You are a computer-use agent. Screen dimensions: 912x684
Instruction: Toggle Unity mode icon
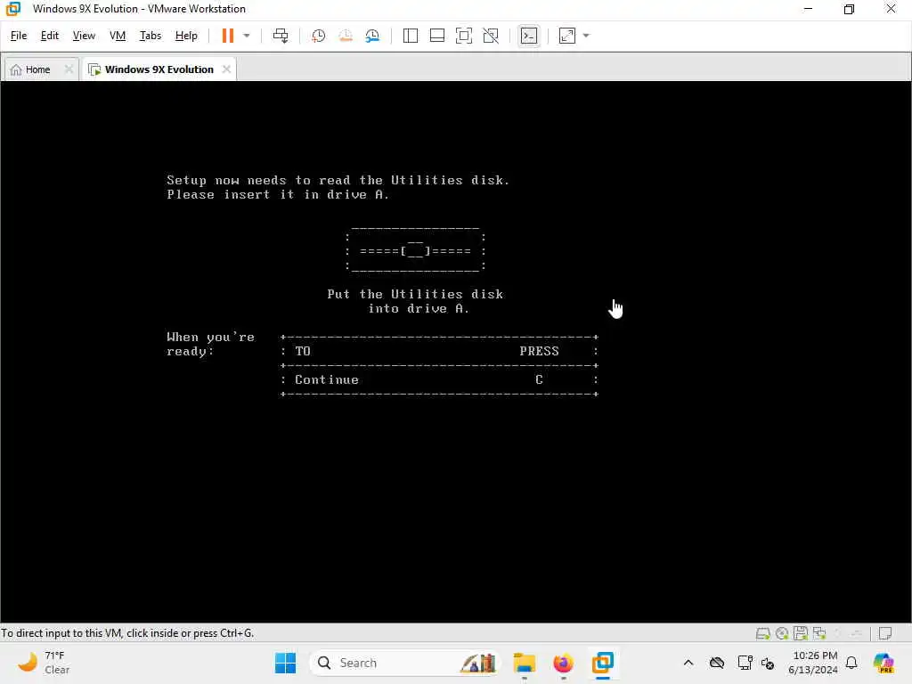[x=491, y=36]
